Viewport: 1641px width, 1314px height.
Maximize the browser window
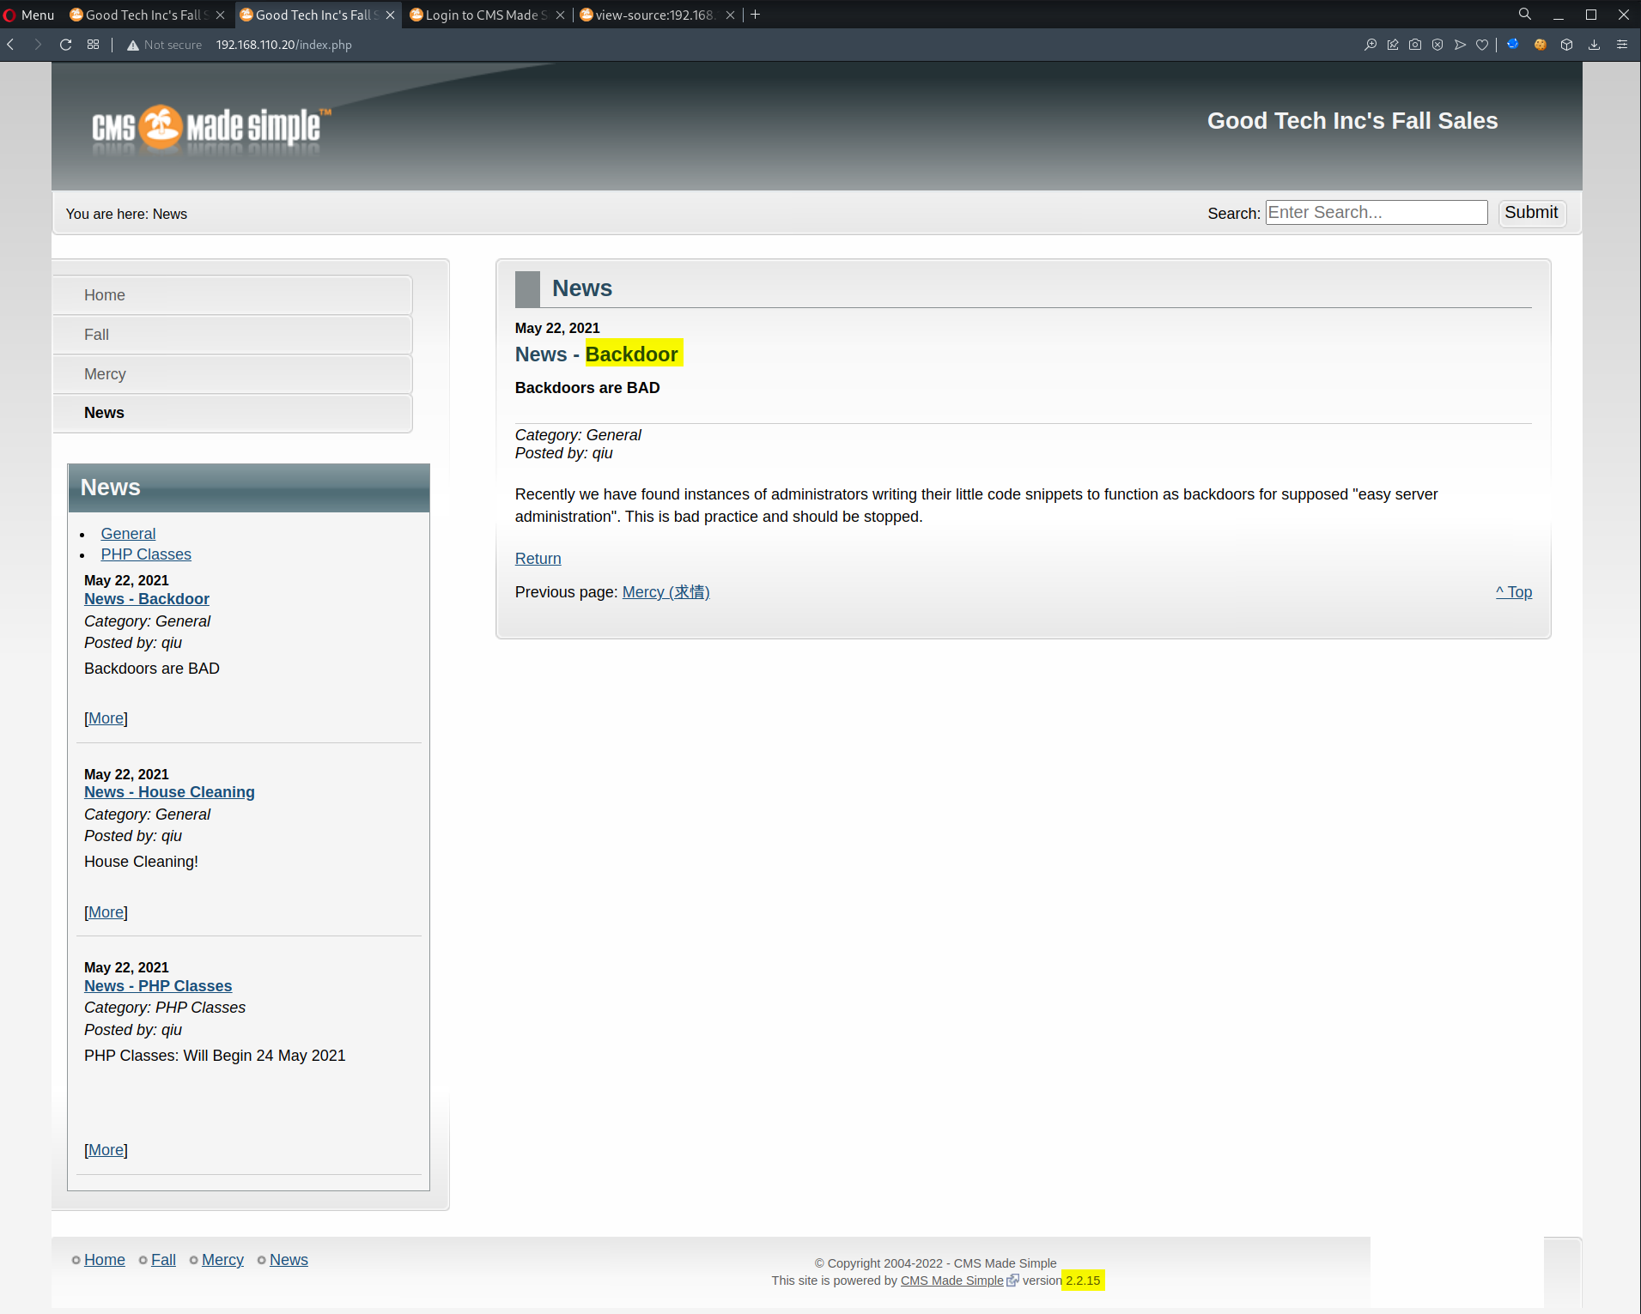(x=1590, y=15)
